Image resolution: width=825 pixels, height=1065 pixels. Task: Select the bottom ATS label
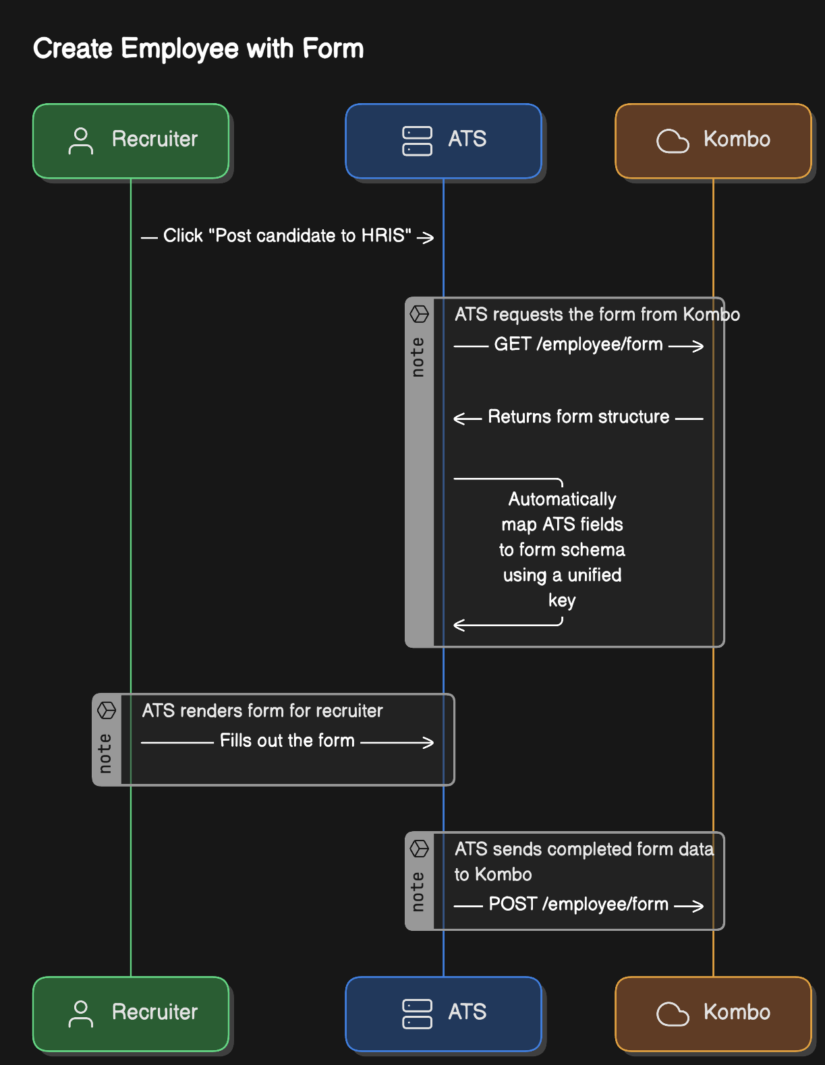(467, 1012)
